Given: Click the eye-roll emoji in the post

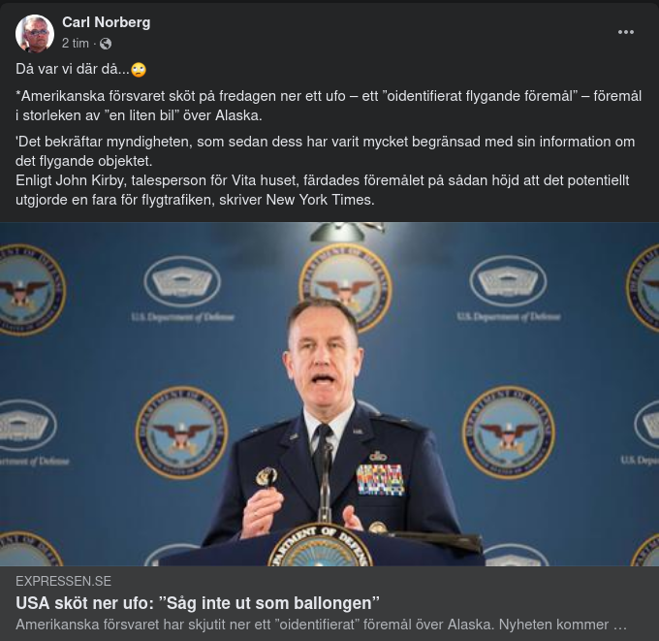Looking at the screenshot, I should [140, 70].
